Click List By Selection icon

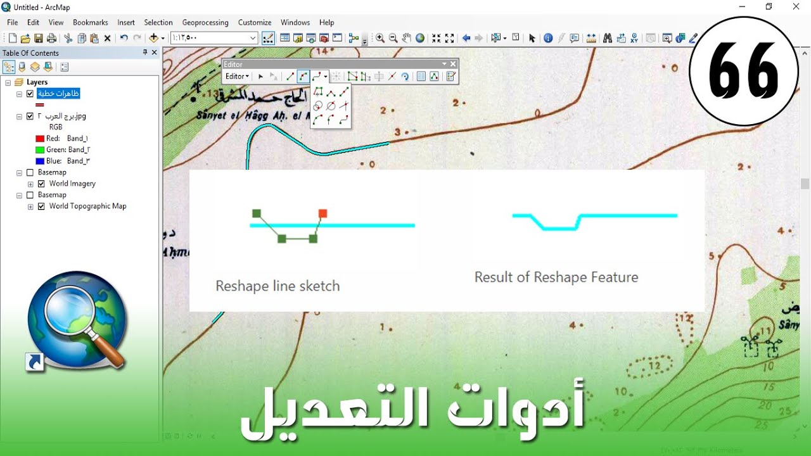coord(48,66)
